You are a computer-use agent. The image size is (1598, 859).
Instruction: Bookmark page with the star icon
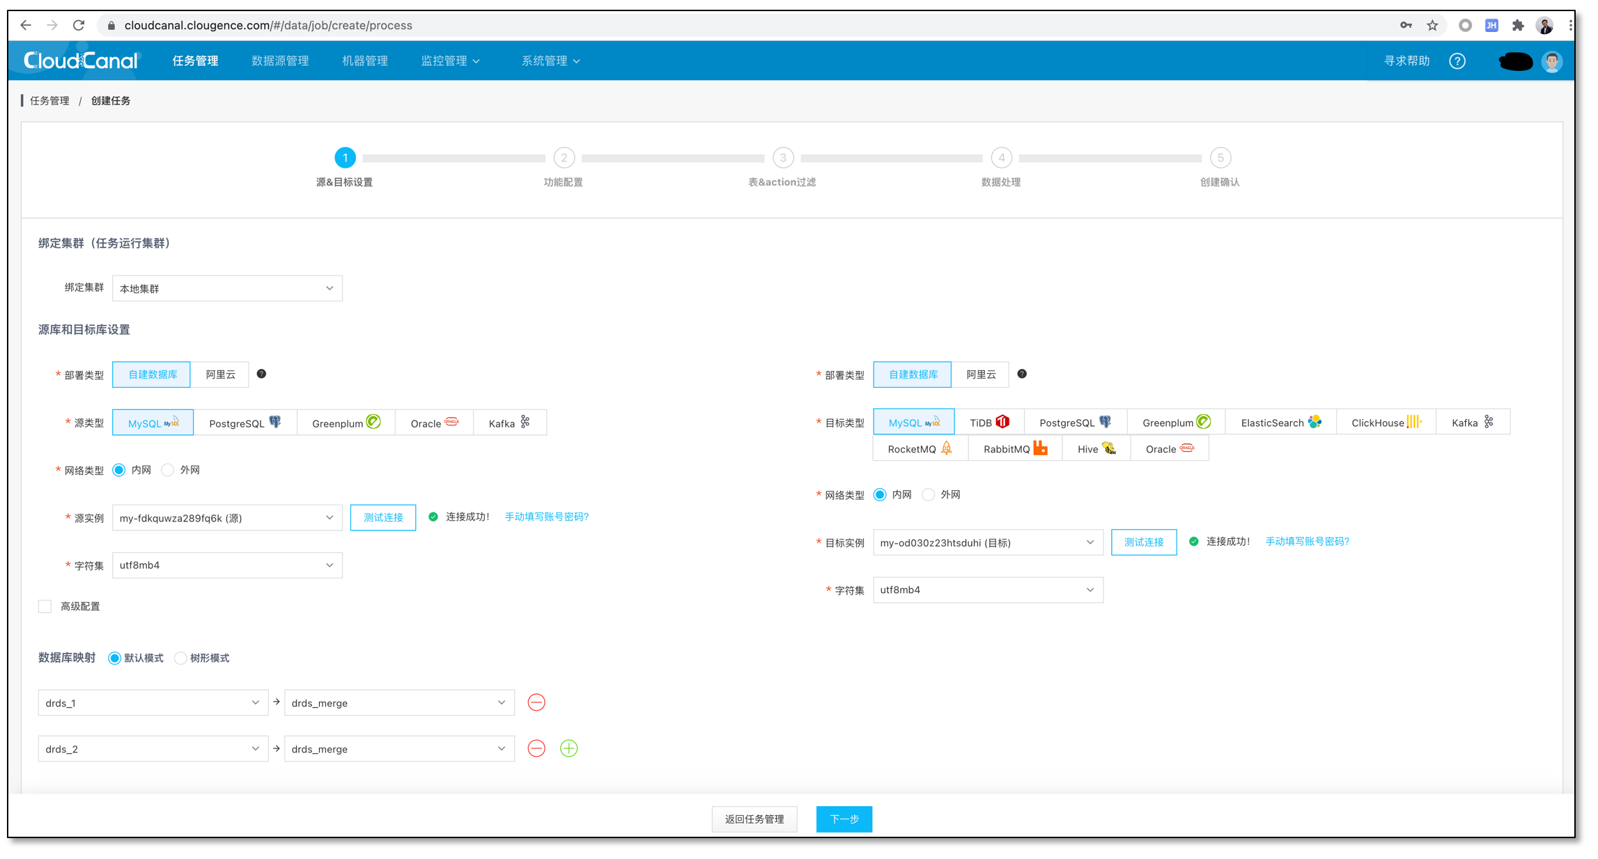(x=1432, y=25)
